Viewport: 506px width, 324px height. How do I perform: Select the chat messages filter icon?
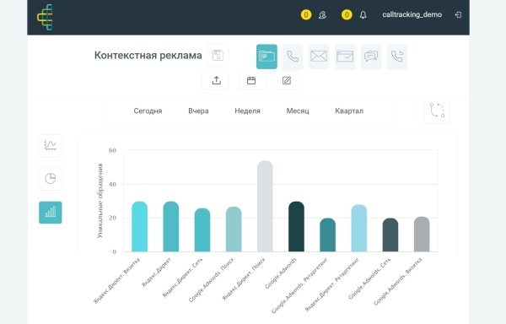tap(371, 57)
